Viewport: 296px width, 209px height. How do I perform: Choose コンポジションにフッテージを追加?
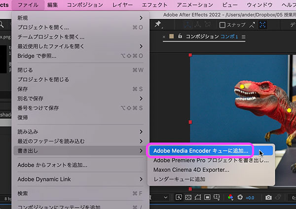(80, 207)
